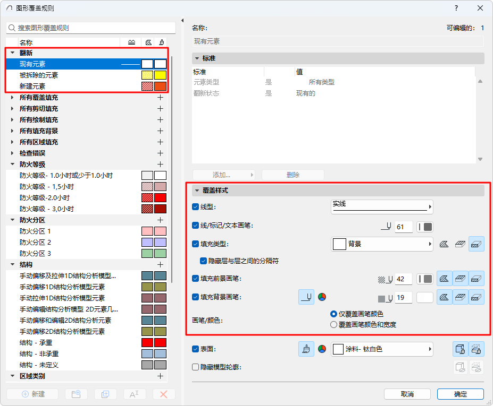Viewport: 493px width, 406px height.
Task: Click the duplicate rule icon button
Action: (105, 394)
